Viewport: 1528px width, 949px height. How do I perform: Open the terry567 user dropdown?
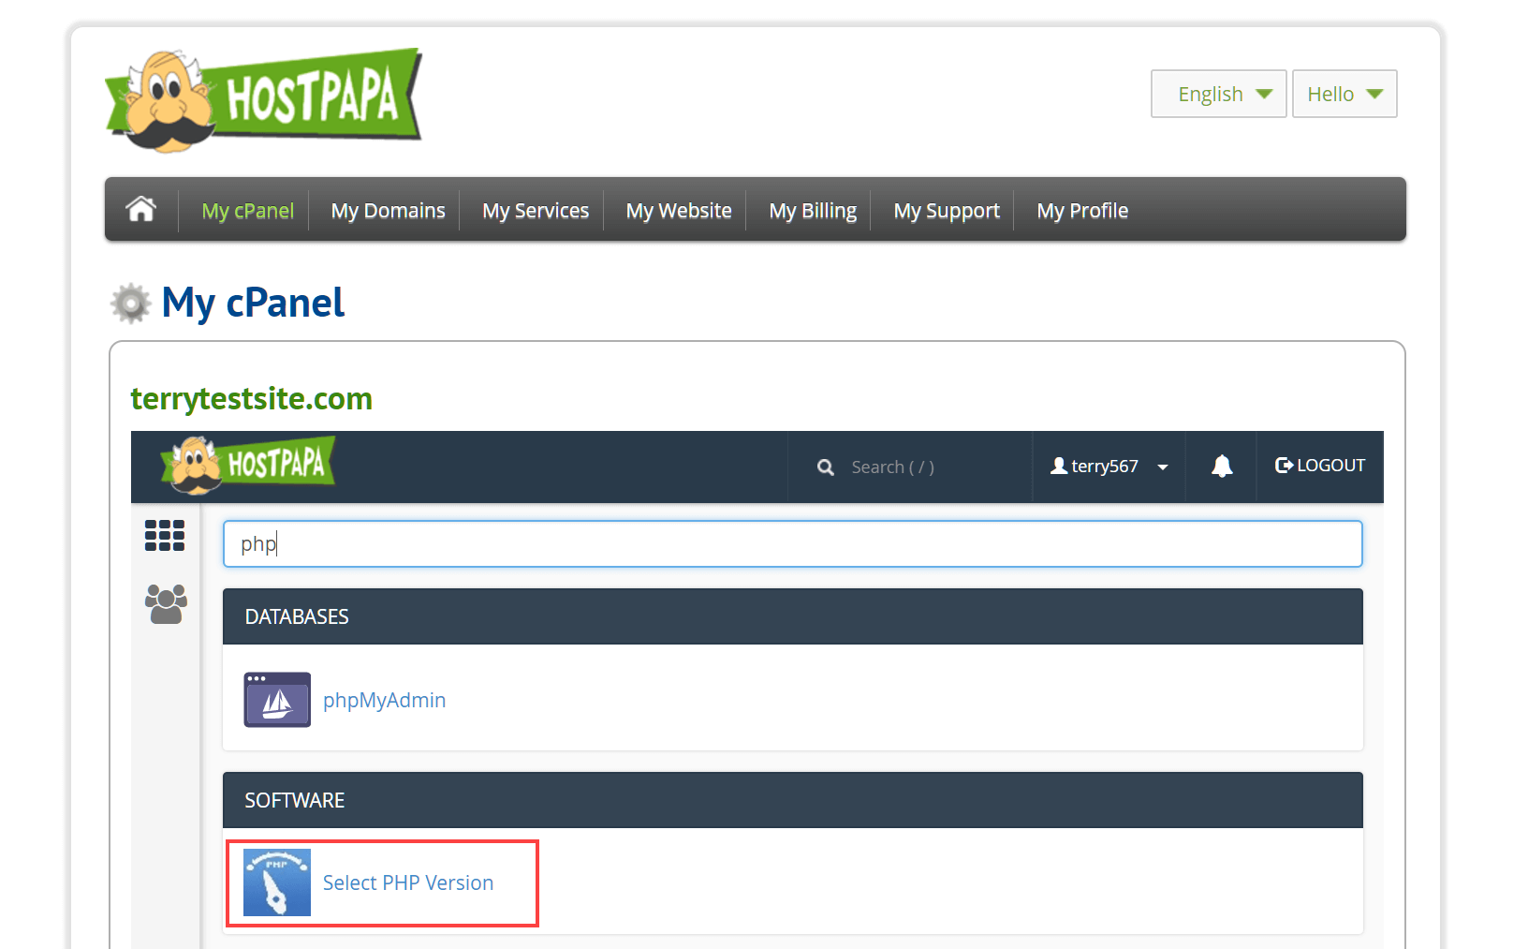1109,466
